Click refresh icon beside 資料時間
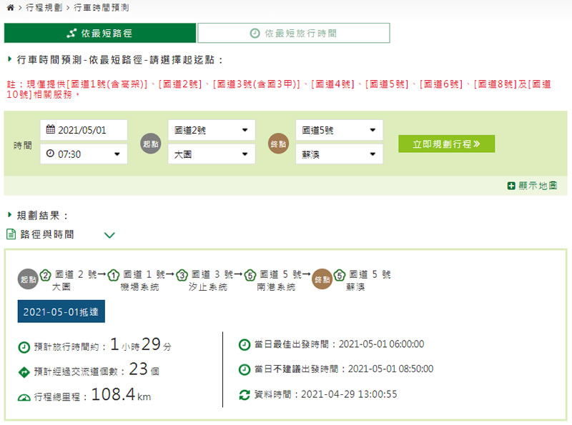The width and height of the screenshot is (572, 425). [245, 395]
